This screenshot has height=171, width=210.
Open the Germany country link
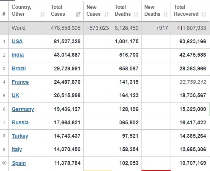pos(23,109)
